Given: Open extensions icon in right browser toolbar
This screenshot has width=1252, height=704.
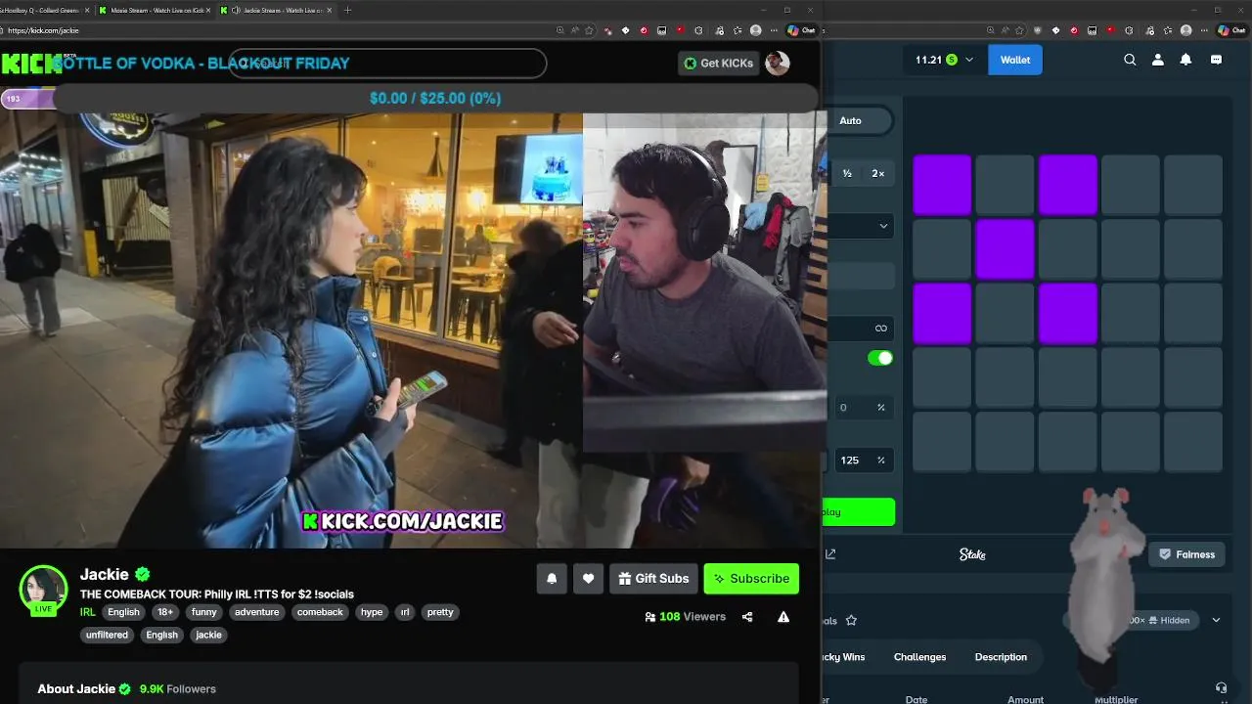Looking at the screenshot, I should (x=1131, y=30).
